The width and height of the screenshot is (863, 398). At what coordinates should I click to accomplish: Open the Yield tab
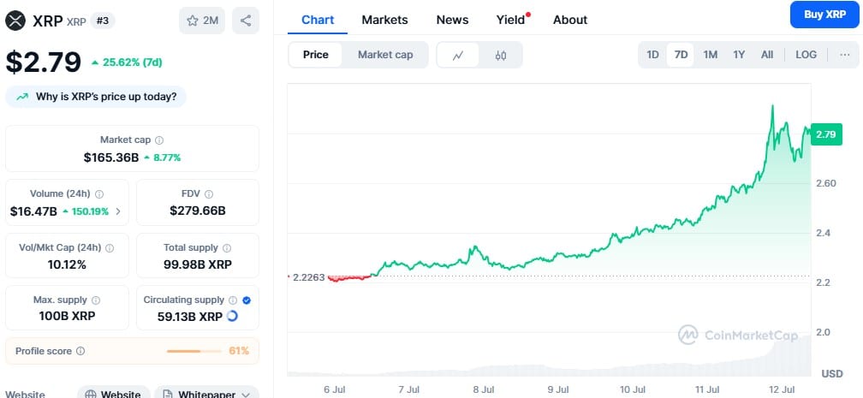click(511, 20)
